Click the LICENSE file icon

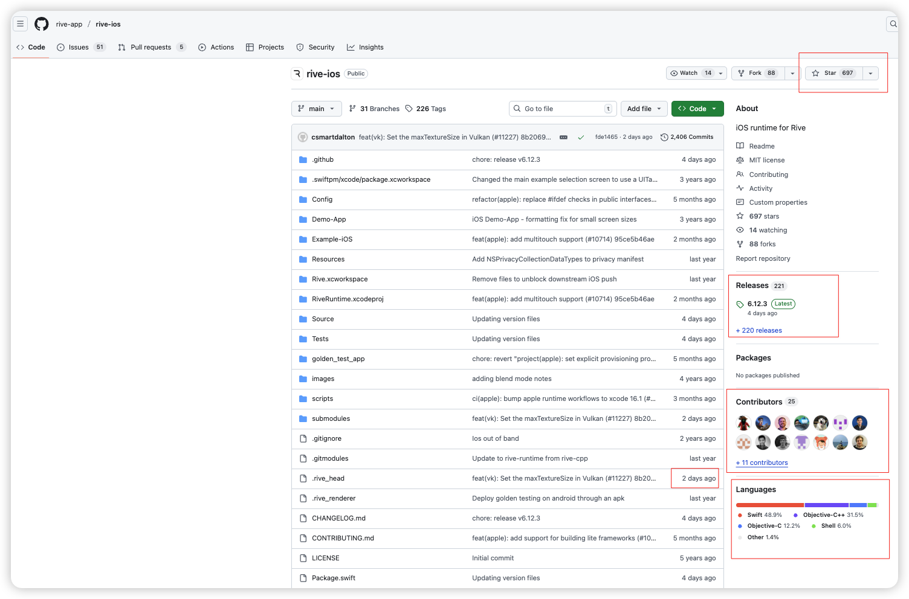(x=303, y=558)
